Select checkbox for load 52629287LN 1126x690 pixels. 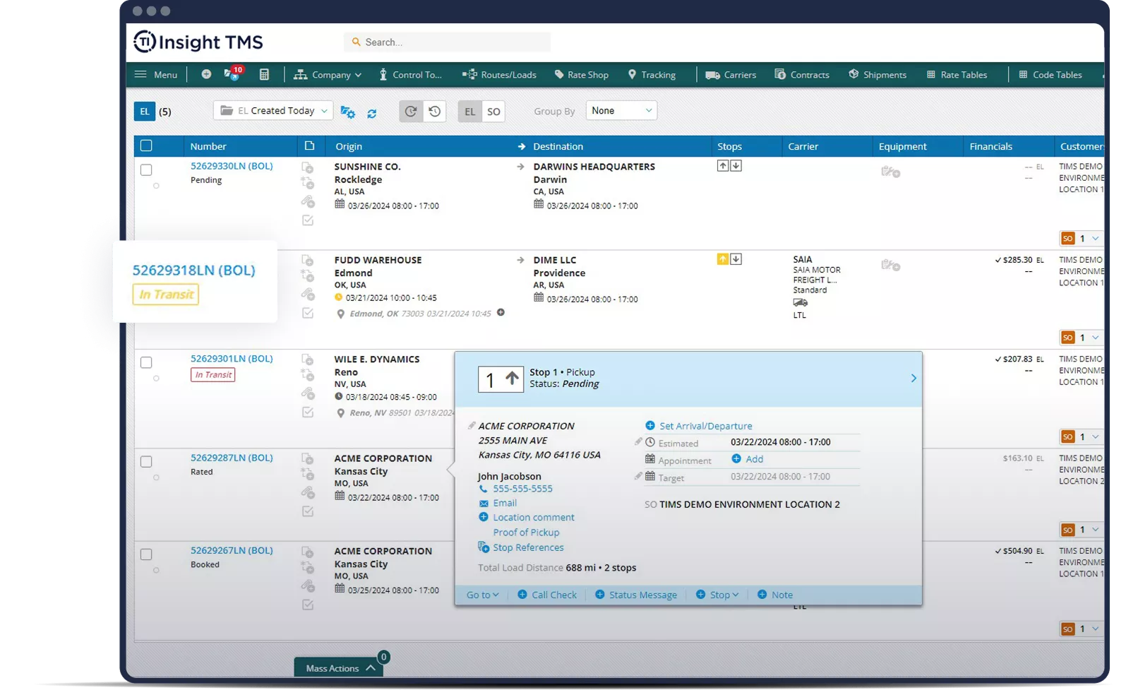coord(146,461)
